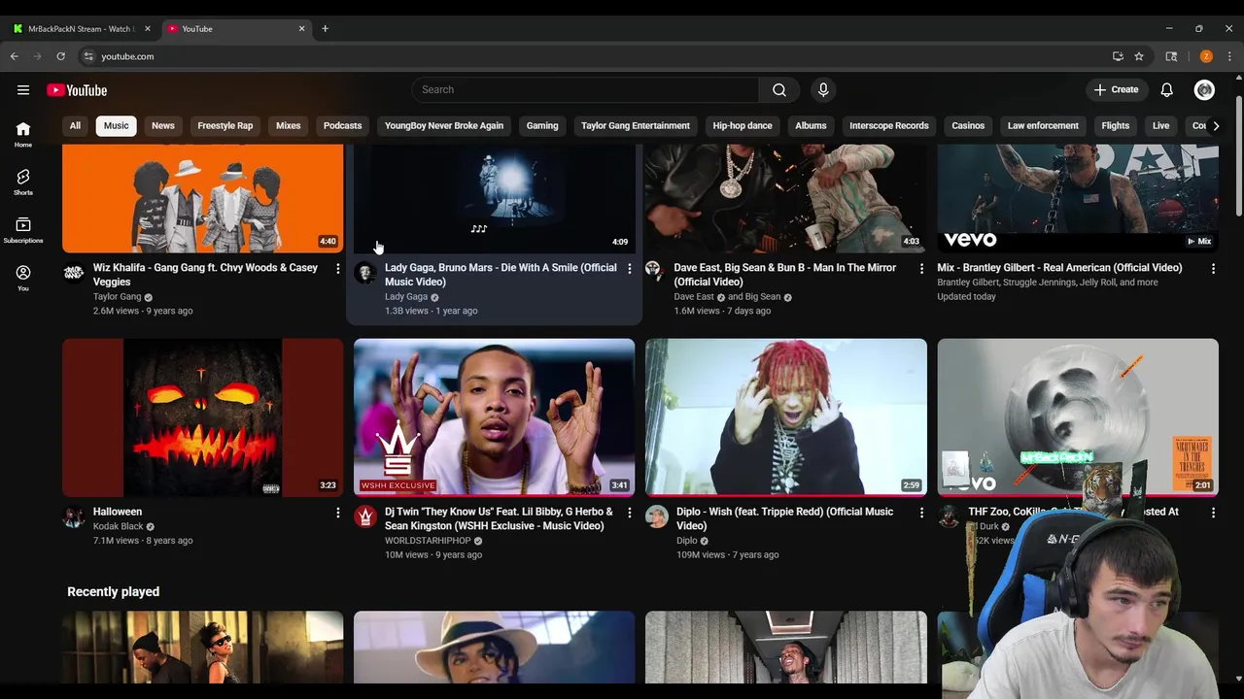Play the Dj Twin WSHH thumbnail
This screenshot has width=1244, height=699.
[x=495, y=417]
